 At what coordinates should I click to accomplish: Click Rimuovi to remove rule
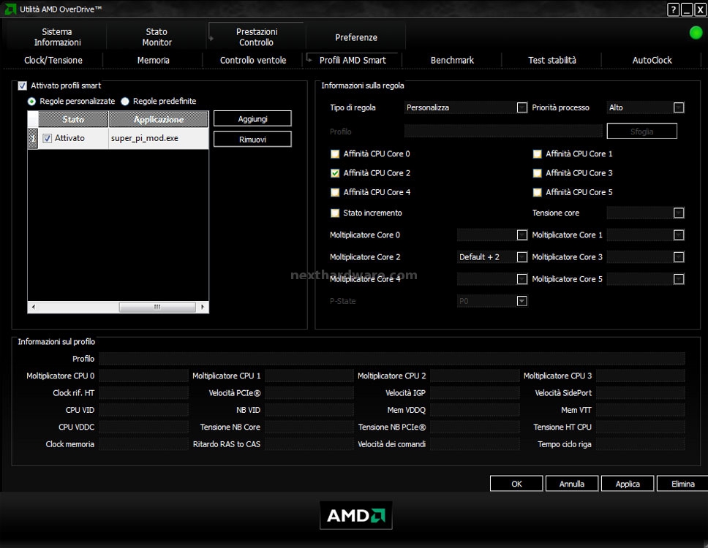coord(252,140)
